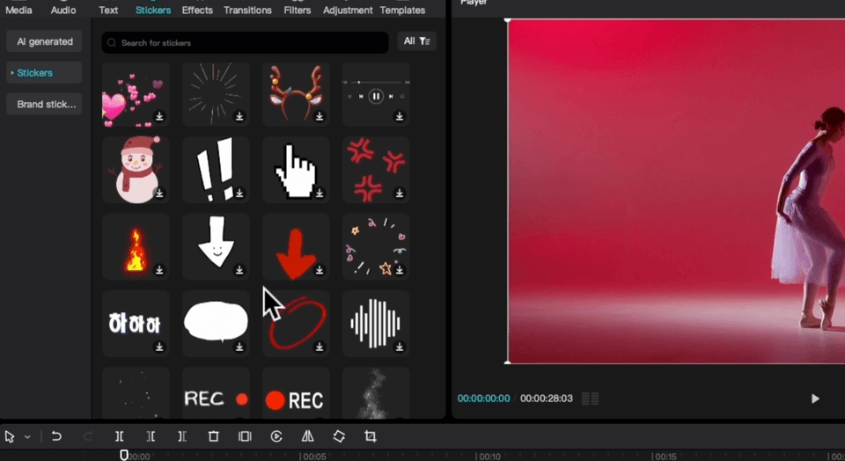Viewport: 845px width, 461px height.
Task: Select the fire flame sticker
Action: (x=136, y=246)
